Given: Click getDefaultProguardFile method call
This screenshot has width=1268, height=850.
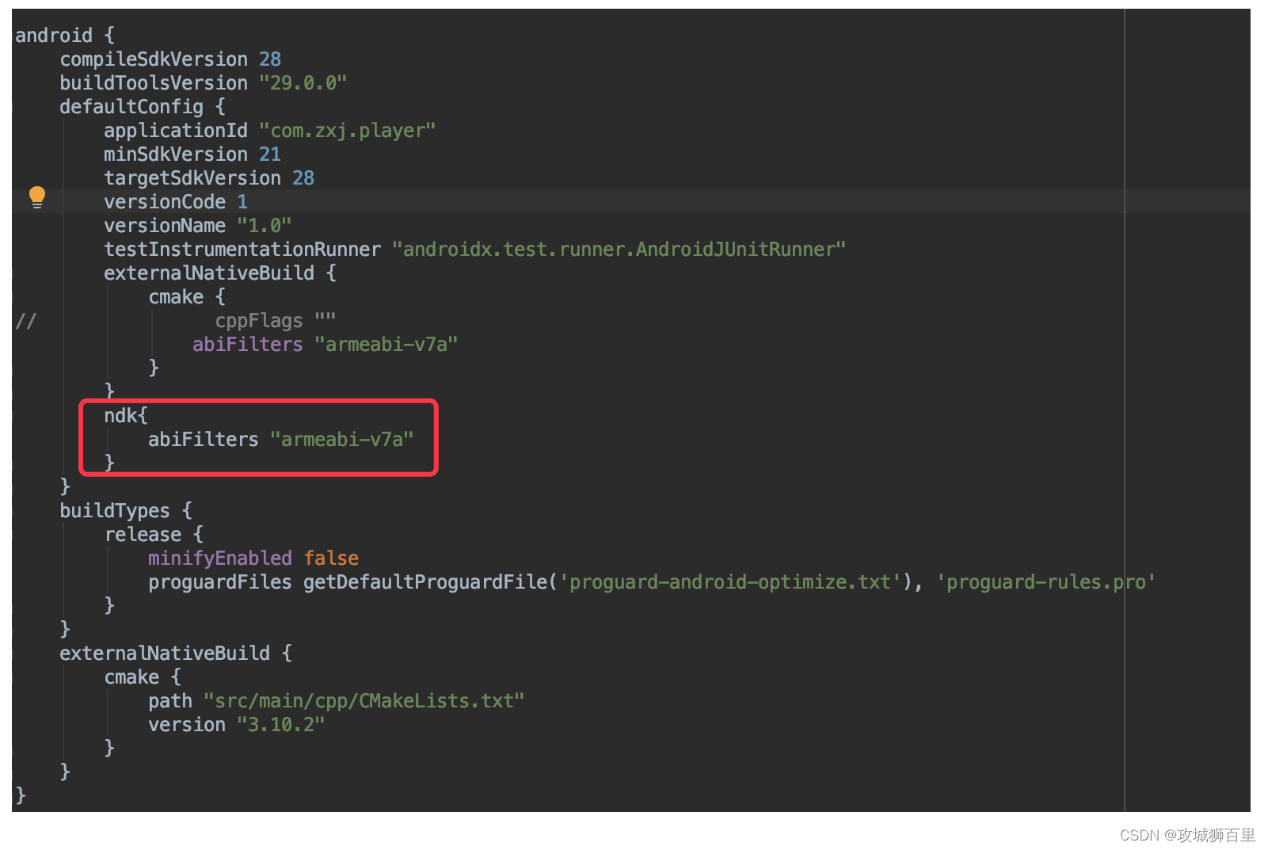Looking at the screenshot, I should (x=425, y=582).
